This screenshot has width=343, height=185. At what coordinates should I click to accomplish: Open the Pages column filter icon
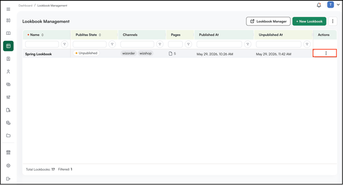[188, 44]
